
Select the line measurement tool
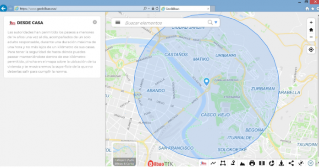[x=213, y=163]
